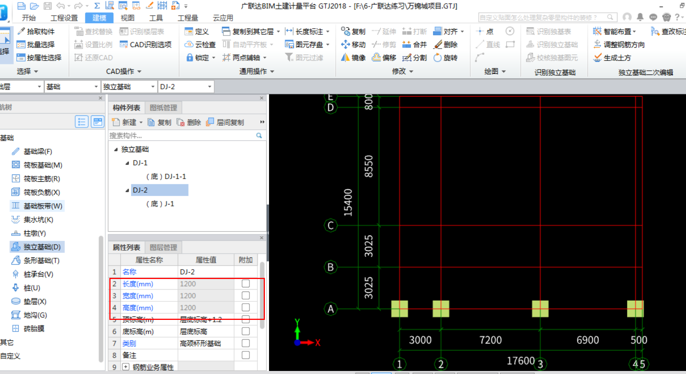Choose 按属性选择 select by attribute
This screenshot has height=374, width=686.
point(39,58)
